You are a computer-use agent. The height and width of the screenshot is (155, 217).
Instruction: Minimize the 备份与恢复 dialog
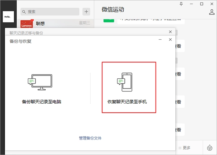[x=160, y=39]
